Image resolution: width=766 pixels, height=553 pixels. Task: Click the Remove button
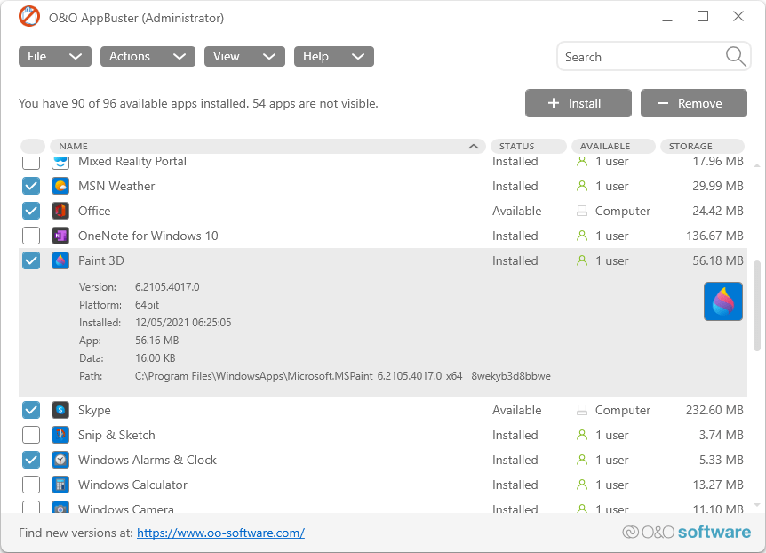(x=694, y=103)
